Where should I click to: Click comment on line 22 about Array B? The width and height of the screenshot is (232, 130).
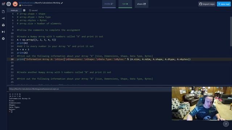[64, 72]
